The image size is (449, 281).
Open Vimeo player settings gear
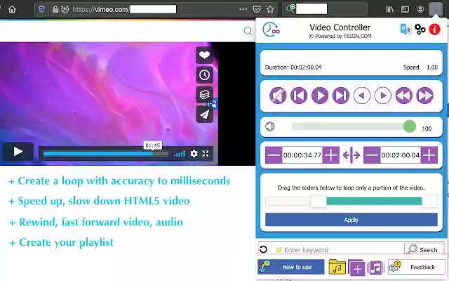pyautogui.click(x=194, y=154)
